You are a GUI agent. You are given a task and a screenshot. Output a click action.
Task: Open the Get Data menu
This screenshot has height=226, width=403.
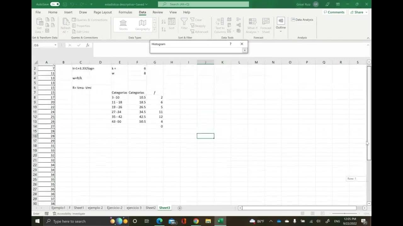coord(39,25)
